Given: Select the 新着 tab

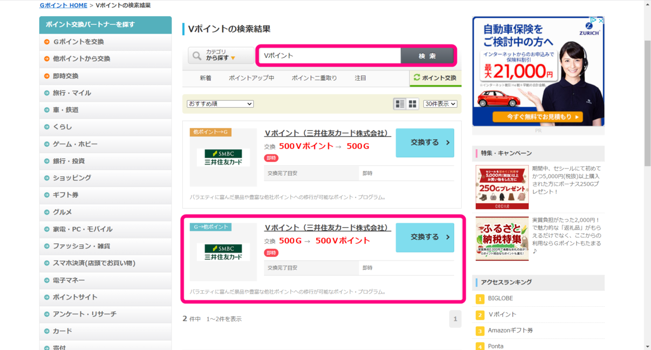Looking at the screenshot, I should coord(206,78).
